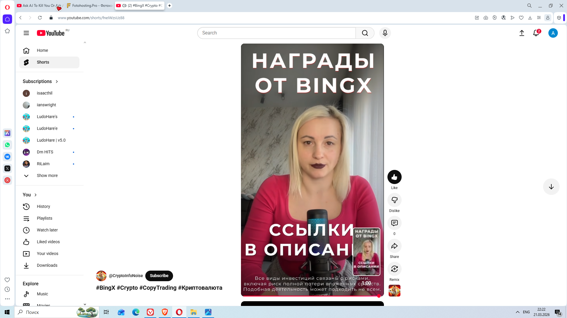Go to next short video
Screen dimensions: 567x318
[x=551, y=187]
